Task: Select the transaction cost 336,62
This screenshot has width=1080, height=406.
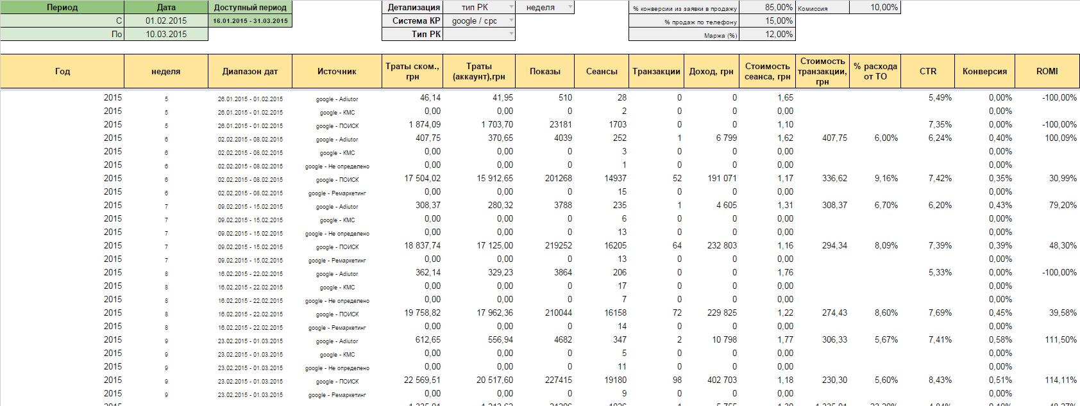Action: click(x=834, y=178)
